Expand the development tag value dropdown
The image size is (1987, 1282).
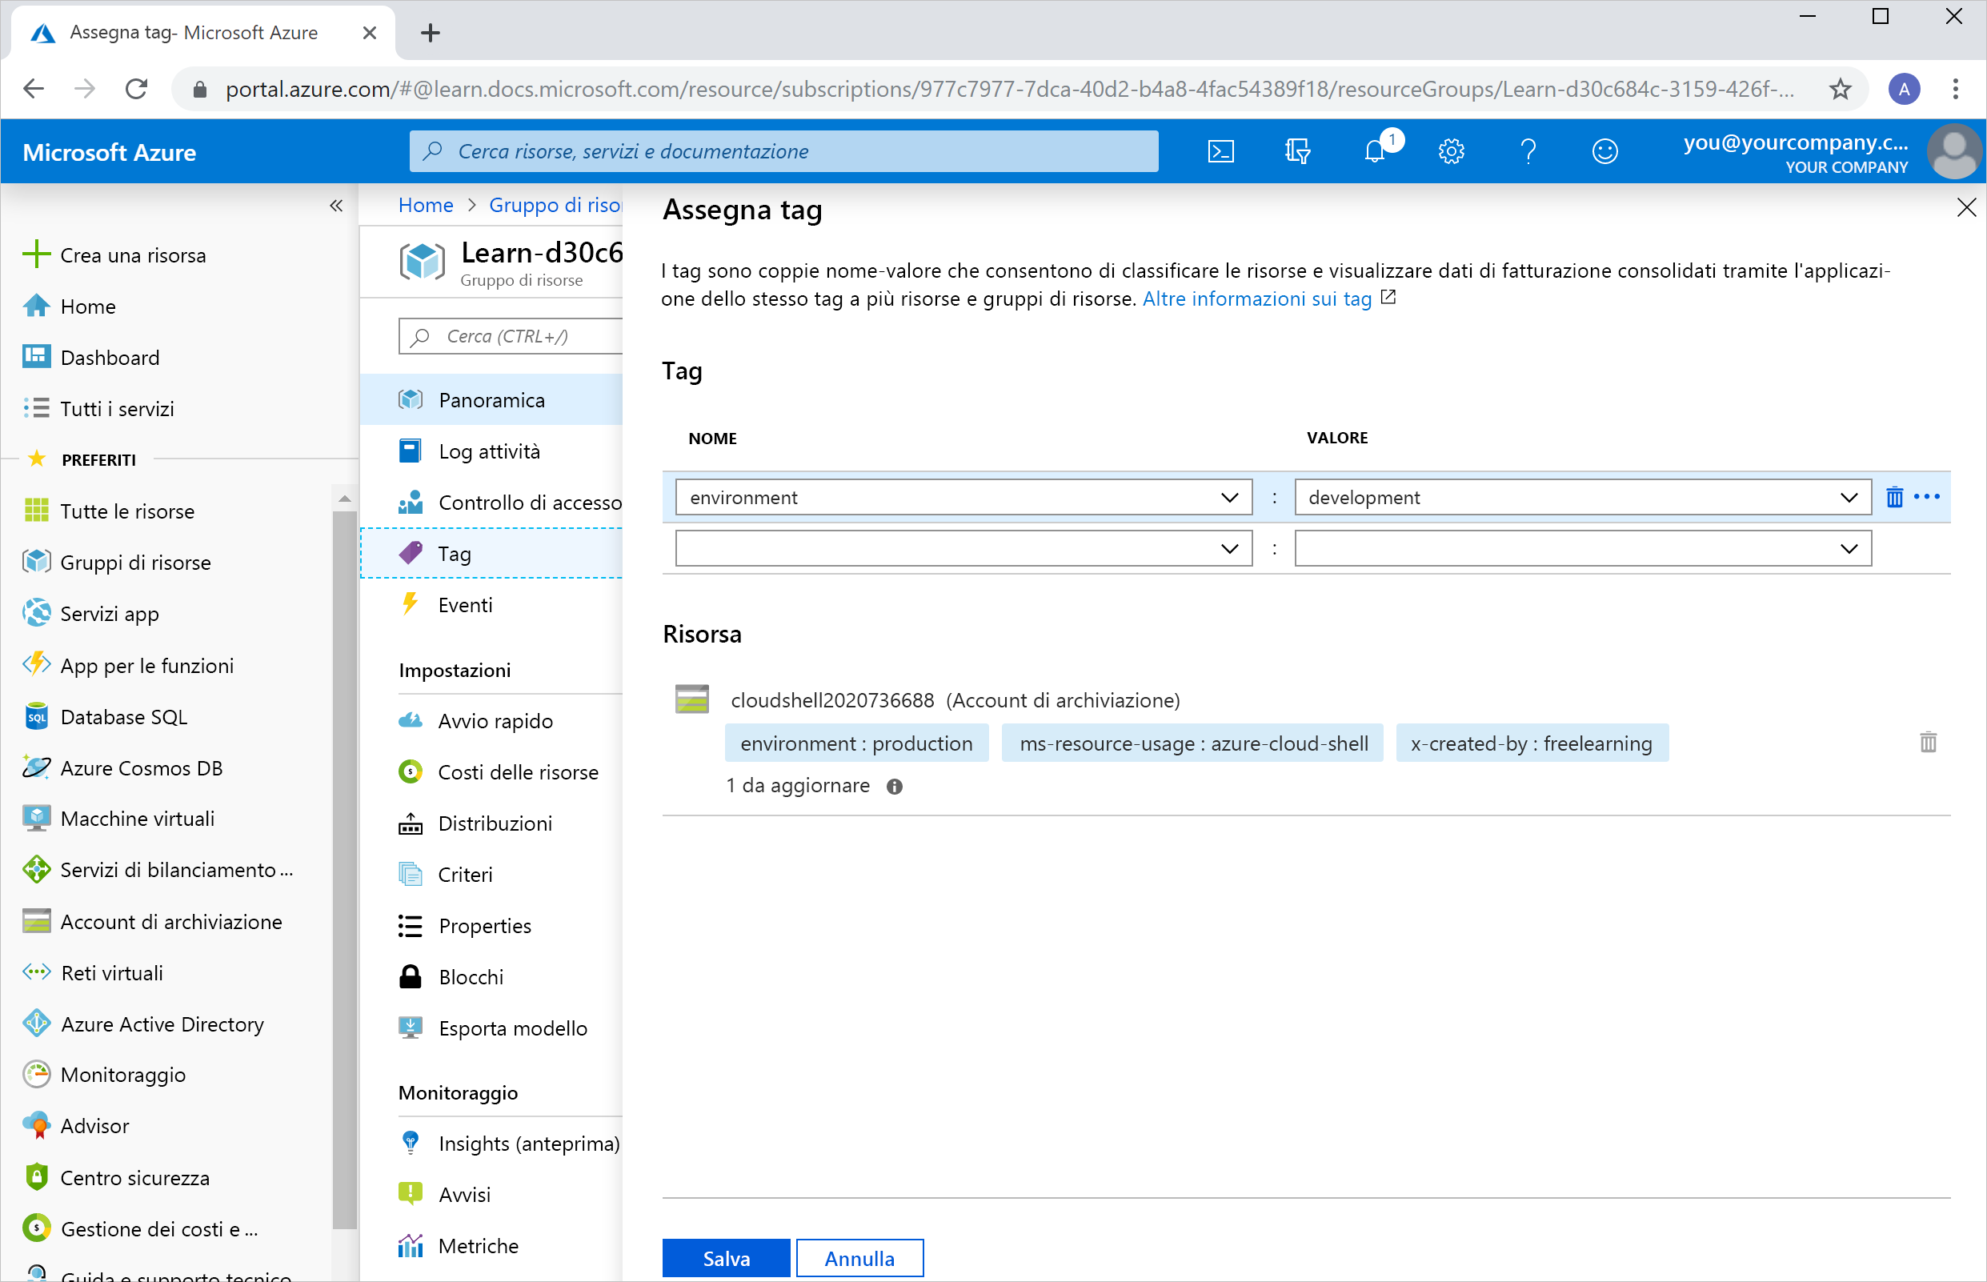[1851, 497]
